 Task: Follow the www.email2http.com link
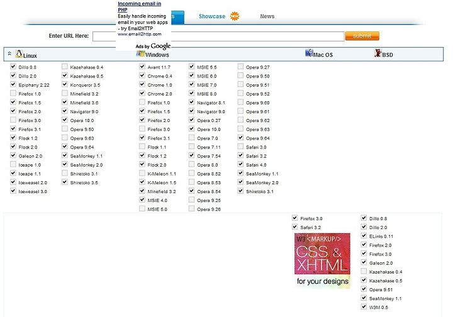140,34
